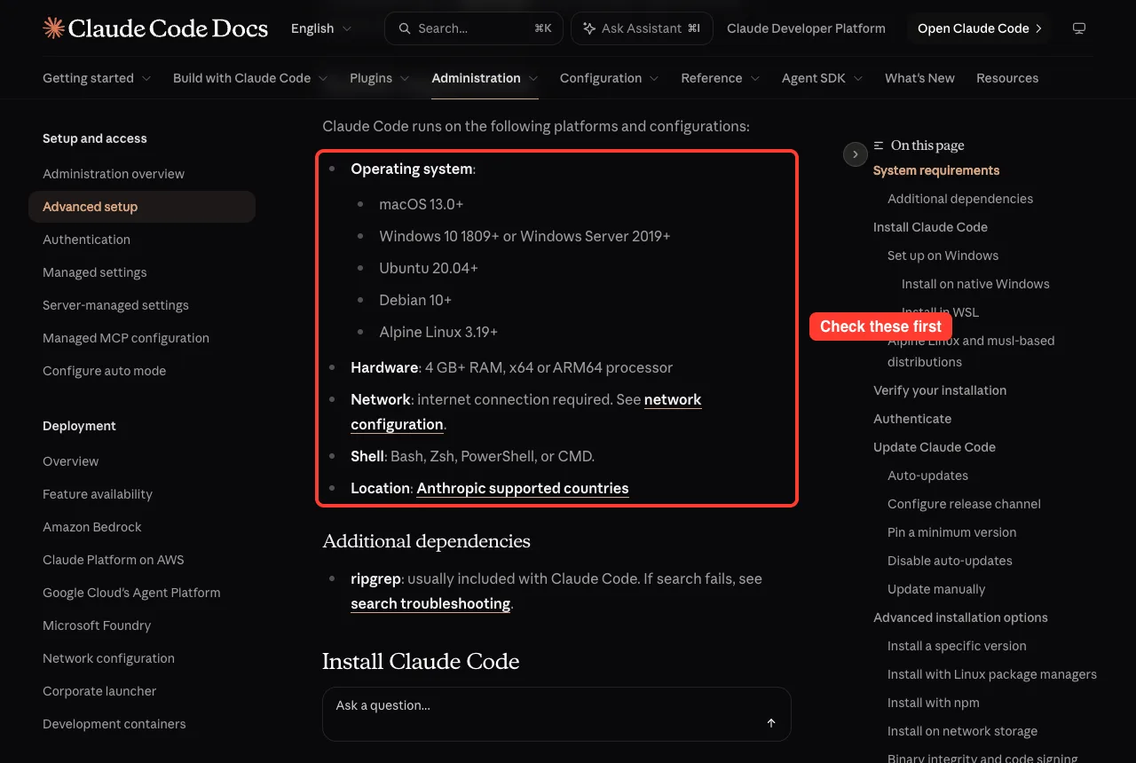
Task: Toggle the theme with the monitor icon
Action: click(x=1079, y=28)
